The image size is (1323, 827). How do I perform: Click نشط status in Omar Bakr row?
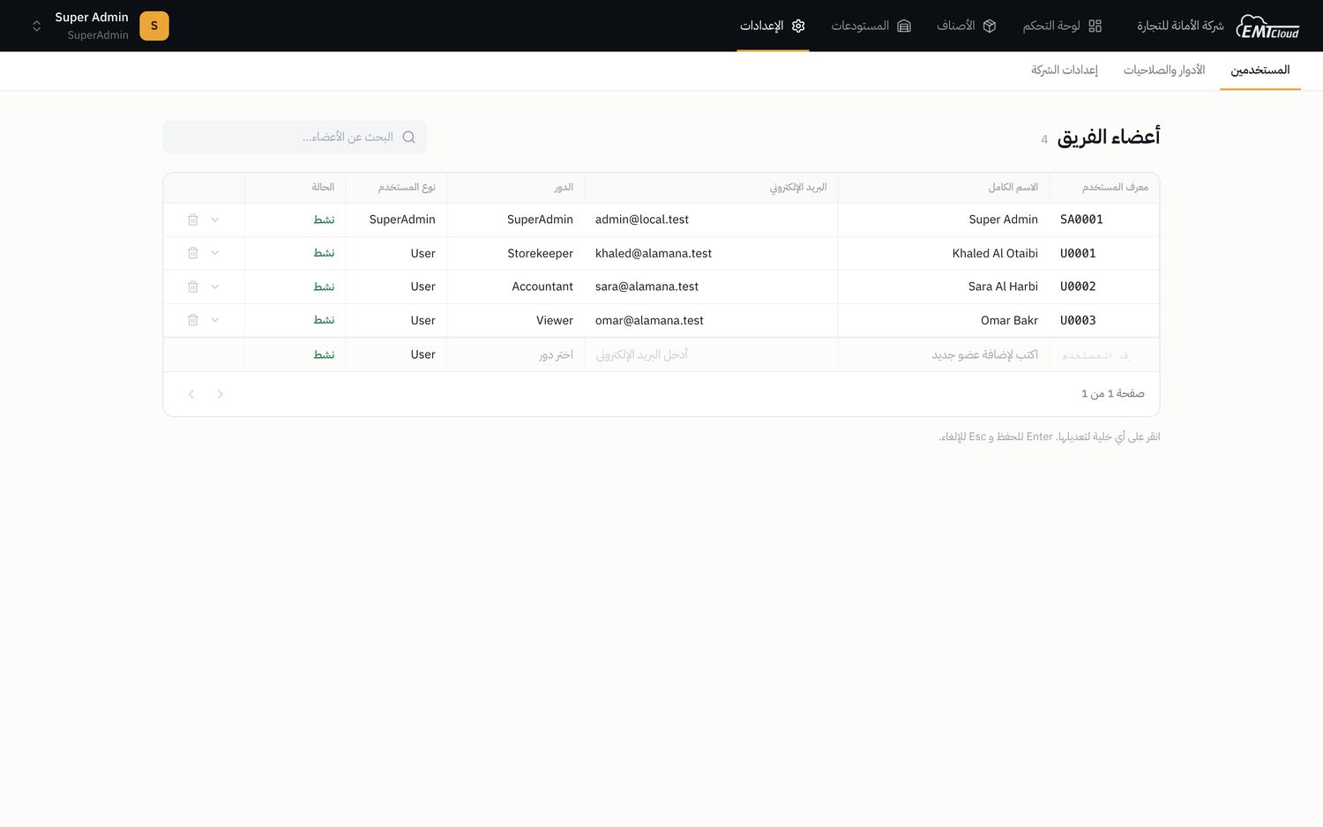(x=324, y=320)
